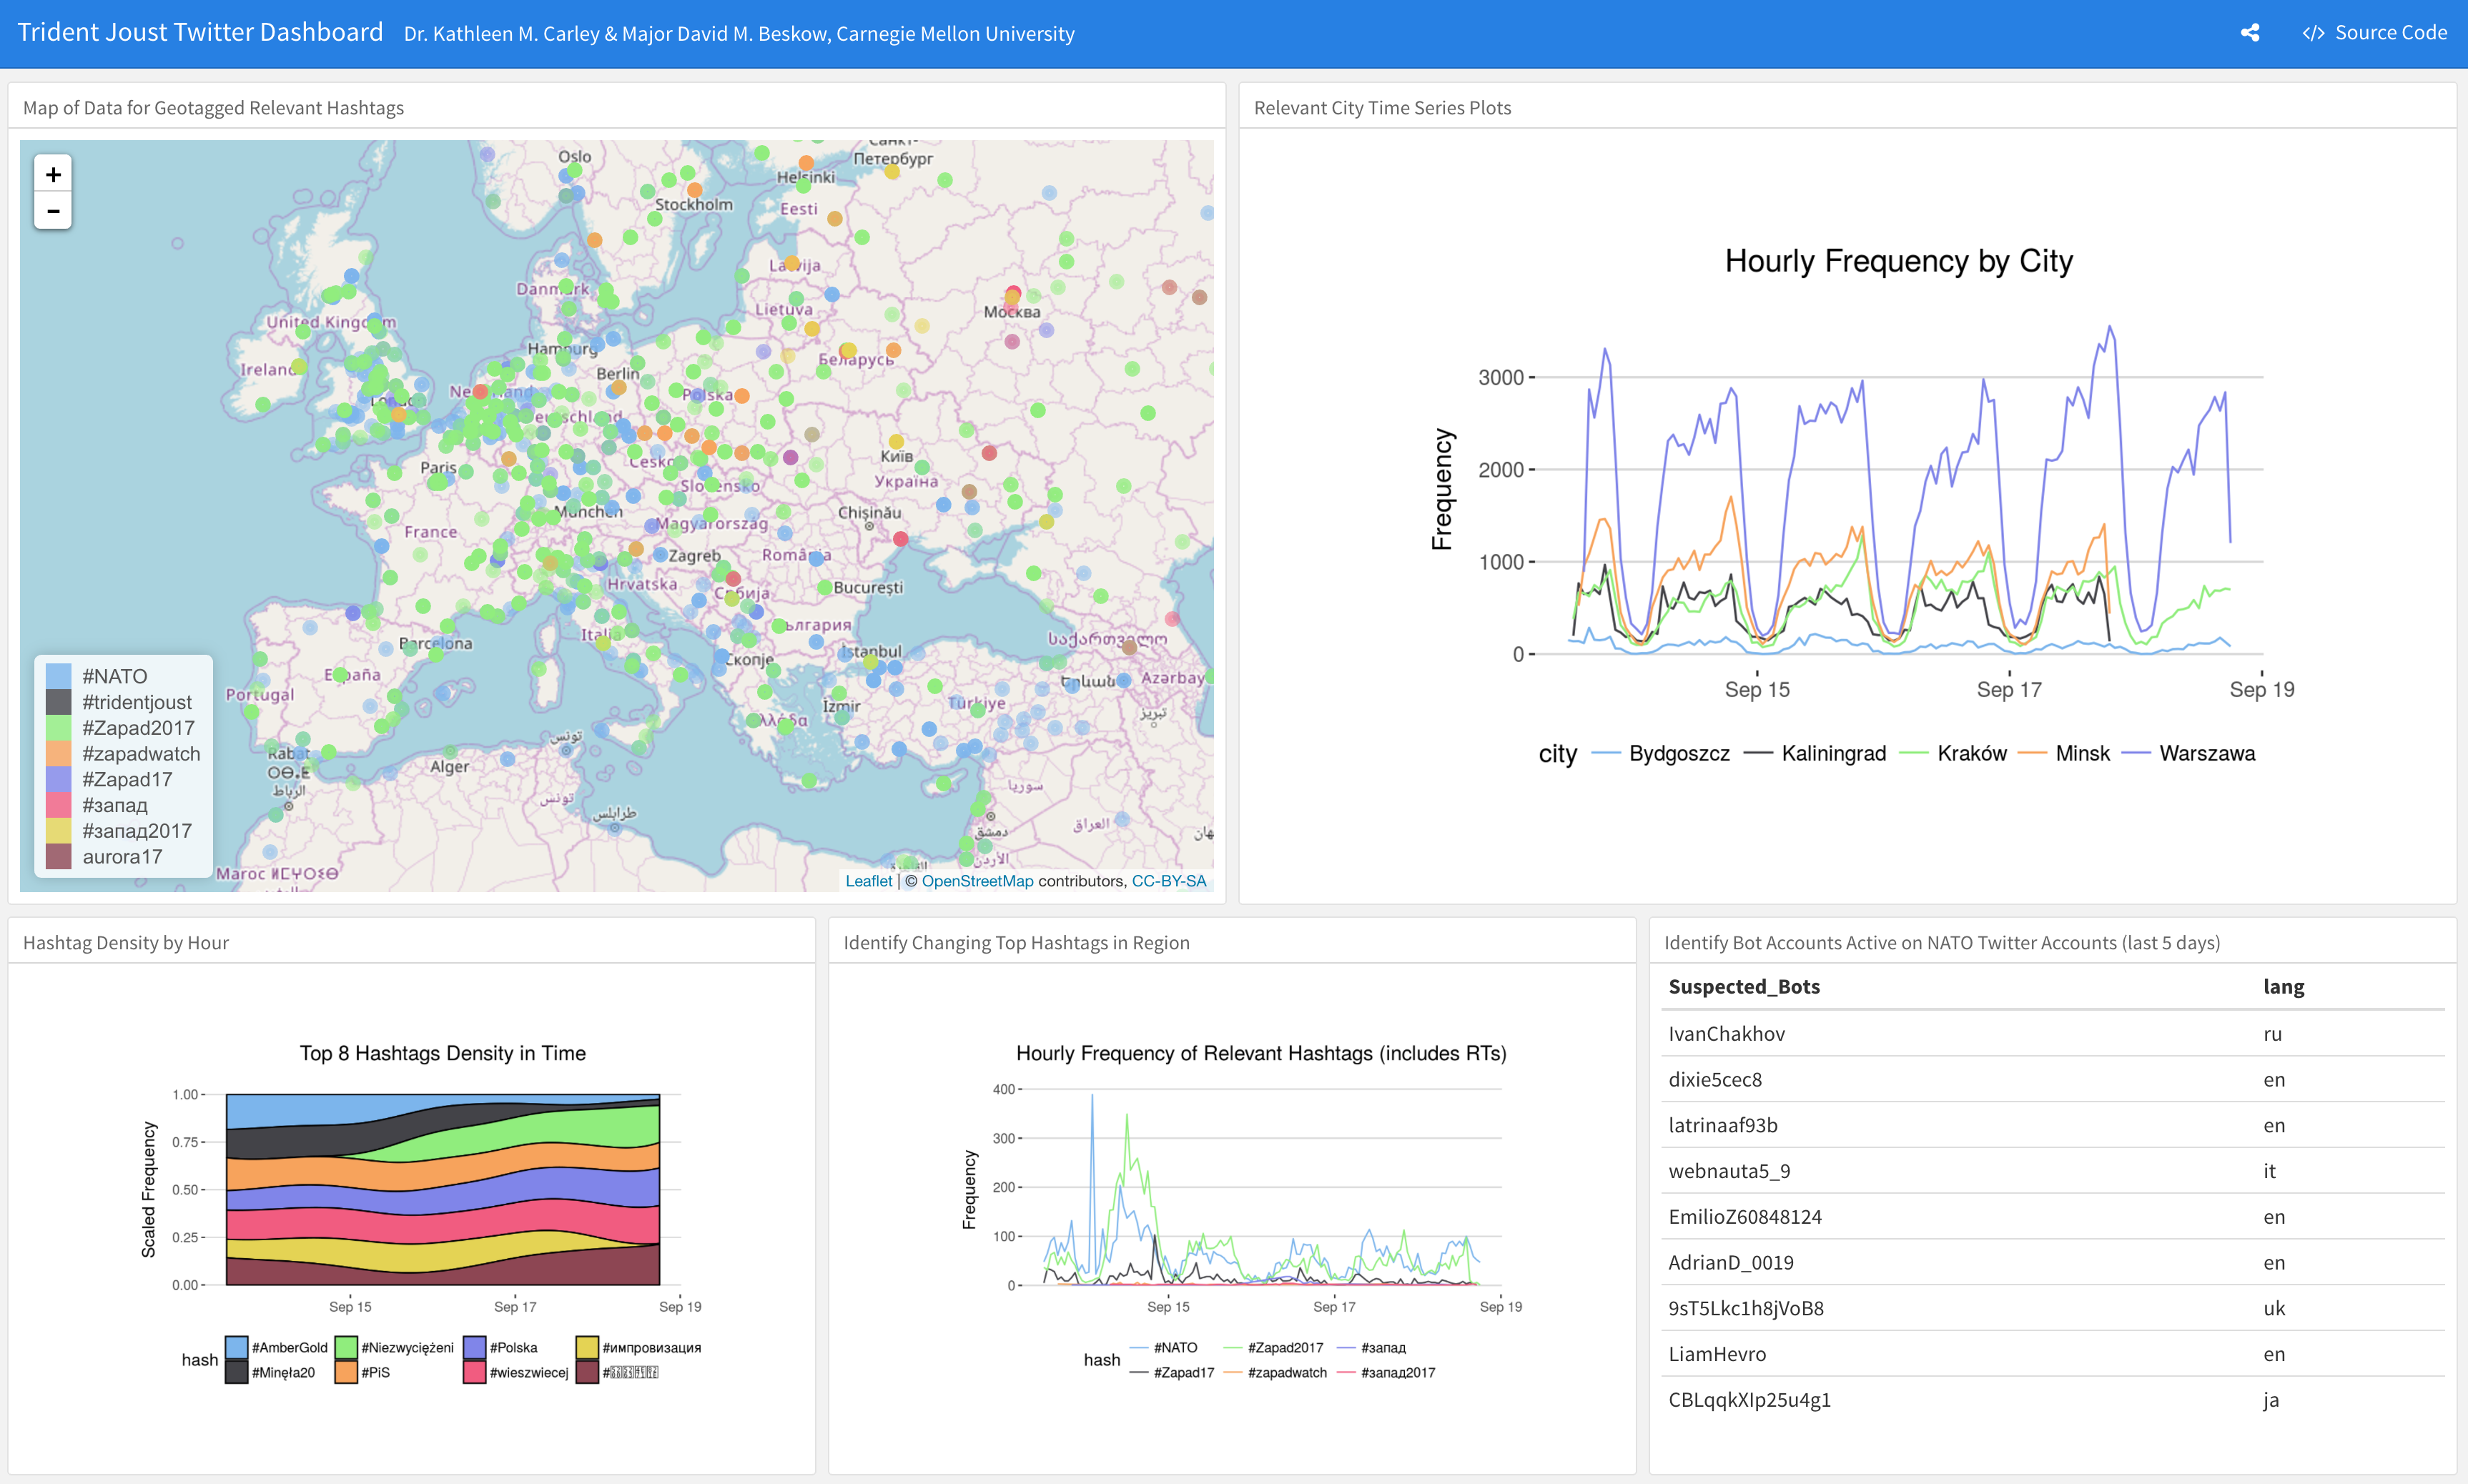This screenshot has height=1484, width=2468.
Task: Select the LiamHevro row
Action: tap(2053, 1354)
